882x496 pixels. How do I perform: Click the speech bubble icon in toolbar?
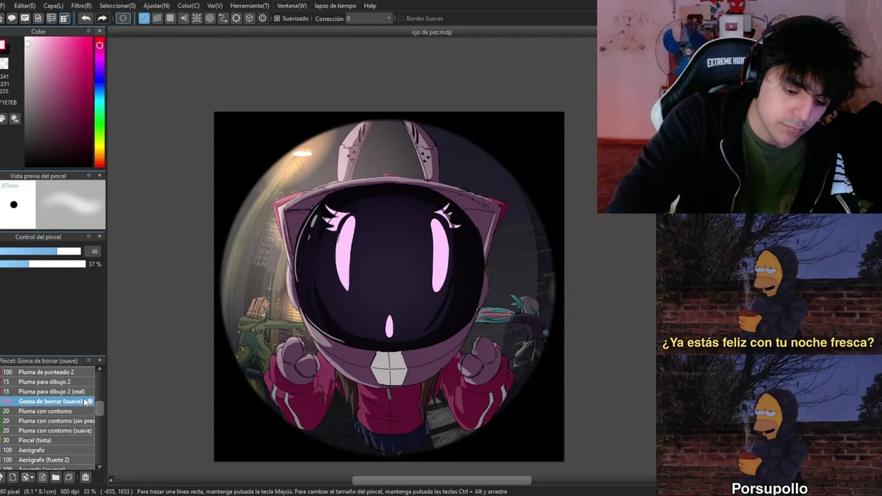(12, 19)
